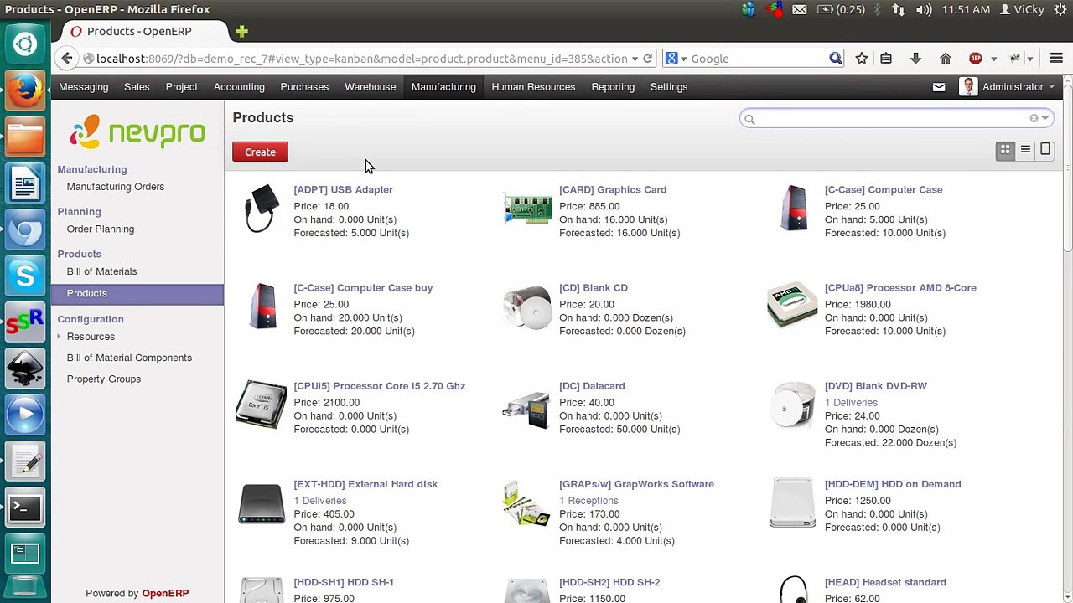The height and width of the screenshot is (603, 1073).
Task: Open Manufacturing Orders in sidebar
Action: [x=116, y=187]
